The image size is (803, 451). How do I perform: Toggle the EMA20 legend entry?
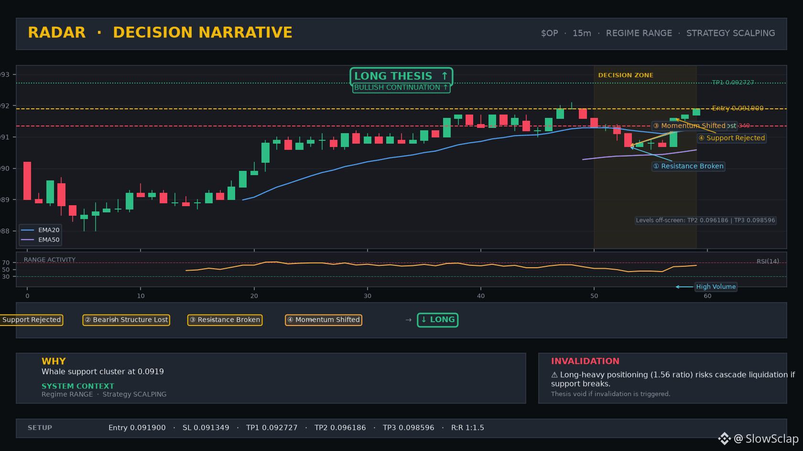tap(41, 230)
